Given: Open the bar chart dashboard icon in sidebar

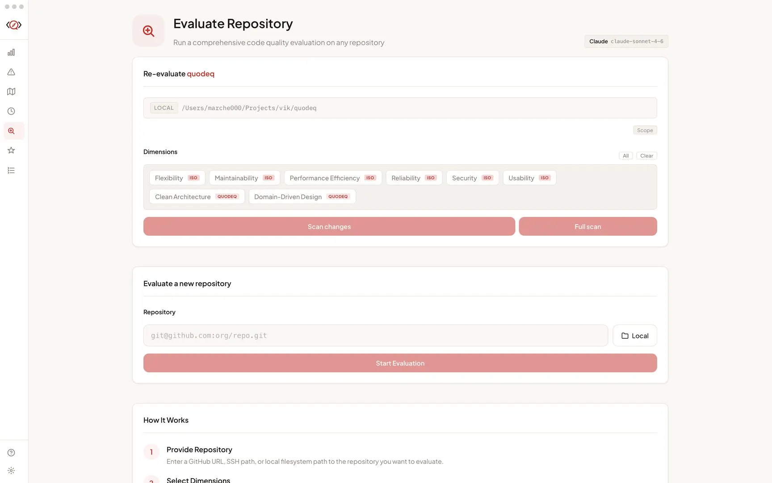Looking at the screenshot, I should coord(11,52).
